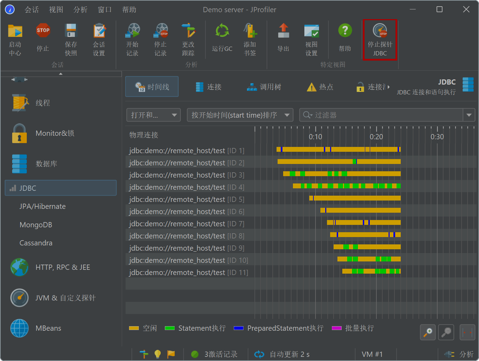Image resolution: width=479 pixels, height=361 pixels.
Task: Open the Monitor&锁 section
Action: click(x=42, y=133)
